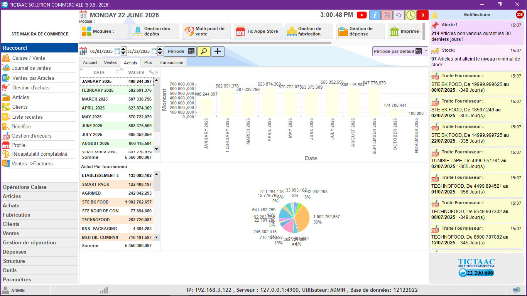Expand the Gestion de réparation section

click(40, 242)
